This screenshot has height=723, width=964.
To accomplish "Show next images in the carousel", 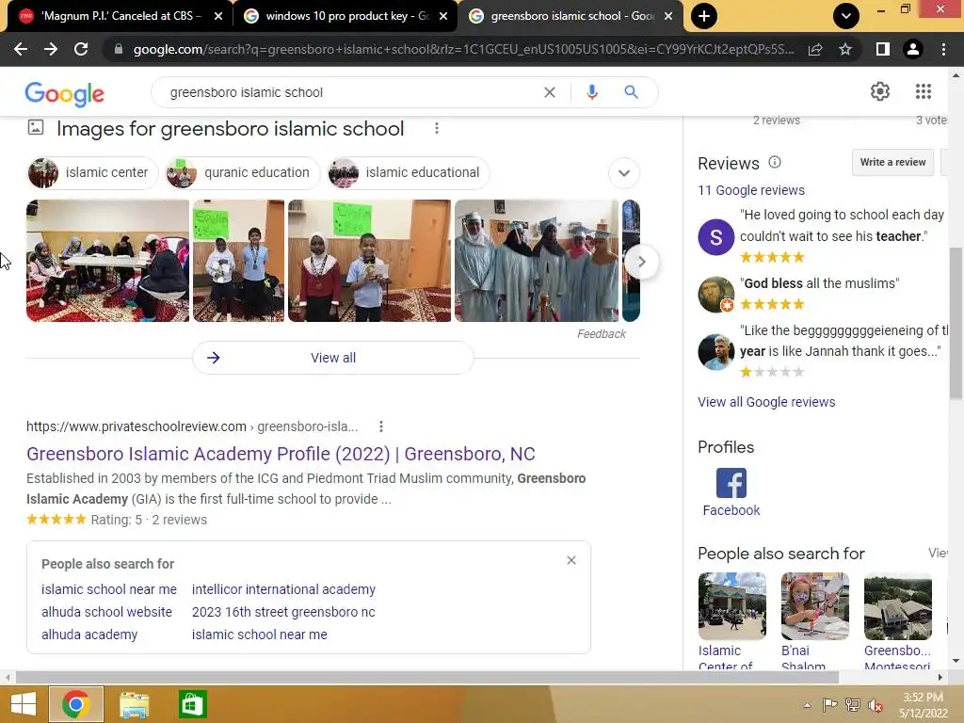I will [x=641, y=262].
